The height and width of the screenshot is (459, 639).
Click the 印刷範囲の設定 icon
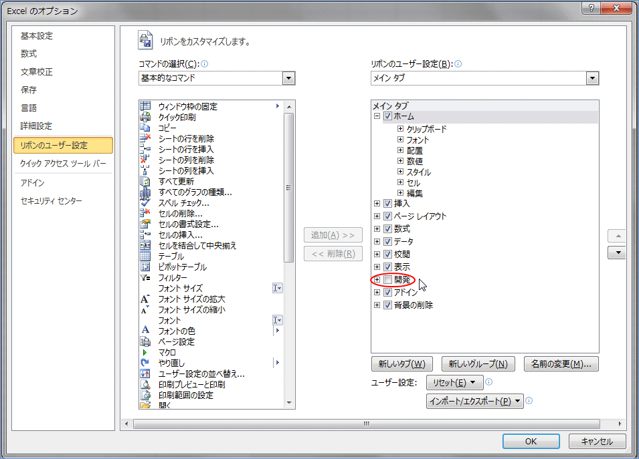[x=145, y=395]
